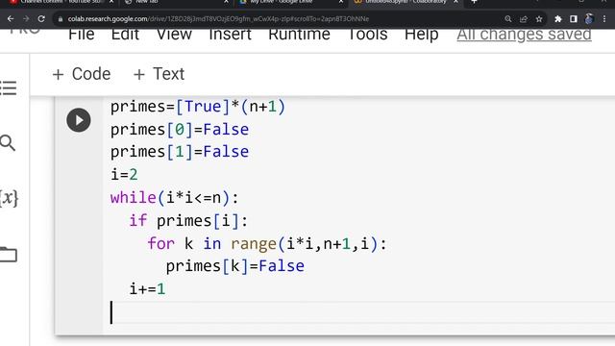This screenshot has width=615, height=346.
Task: Toggle the browser side panel icon
Action: pos(574,19)
